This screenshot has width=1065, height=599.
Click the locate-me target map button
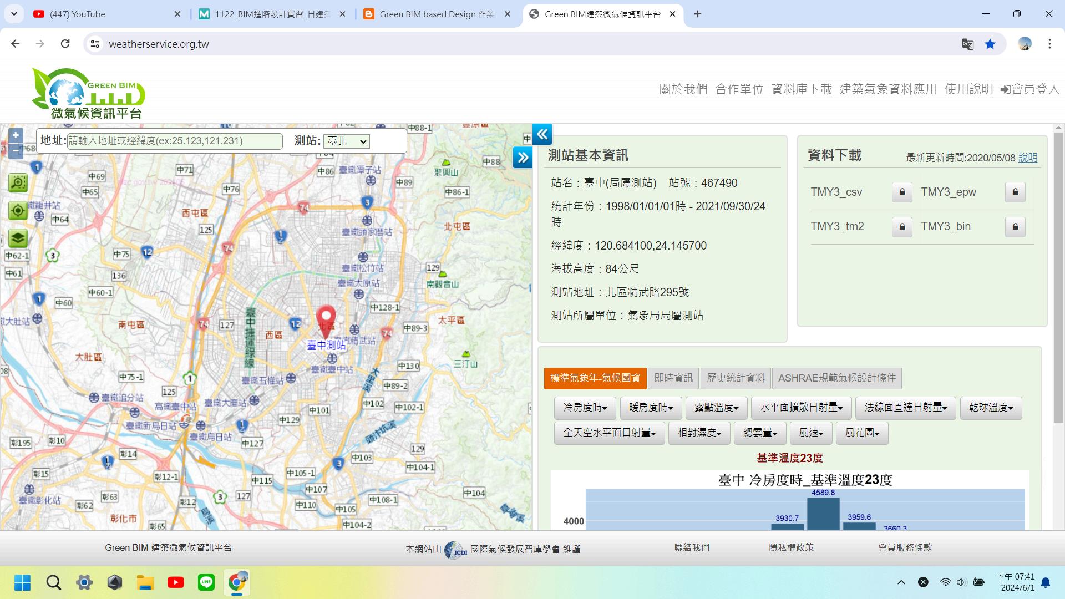point(18,211)
